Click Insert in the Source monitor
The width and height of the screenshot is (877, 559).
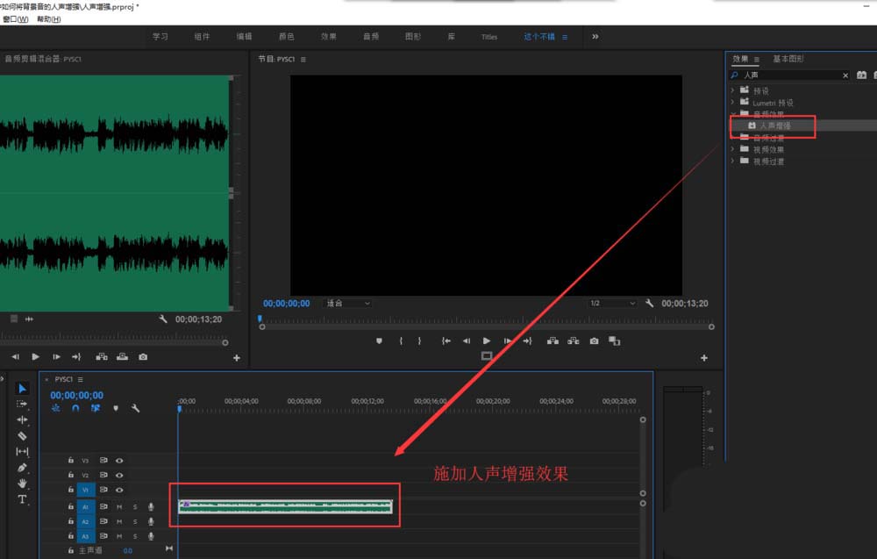coord(101,356)
